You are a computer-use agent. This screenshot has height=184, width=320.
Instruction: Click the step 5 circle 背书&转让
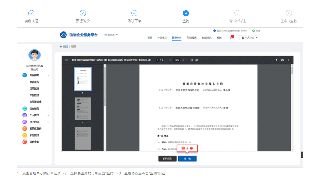(x=237, y=13)
